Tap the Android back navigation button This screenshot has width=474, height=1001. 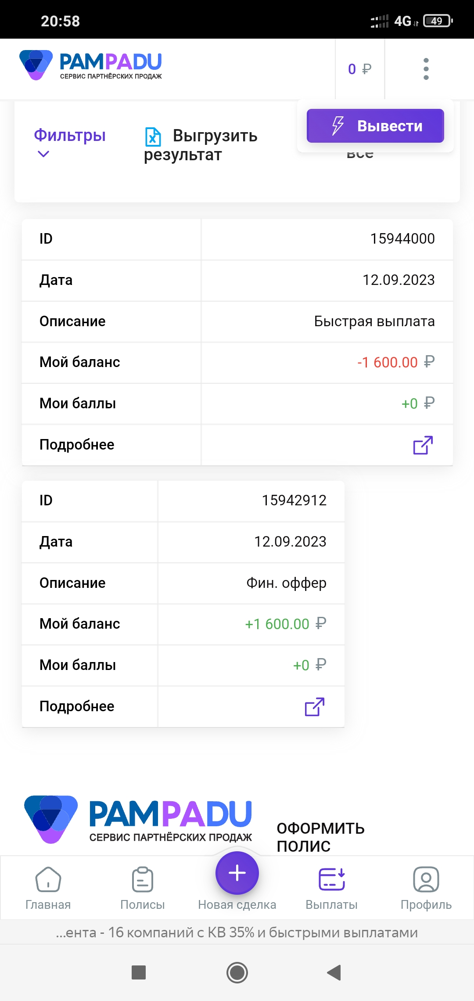point(334,972)
